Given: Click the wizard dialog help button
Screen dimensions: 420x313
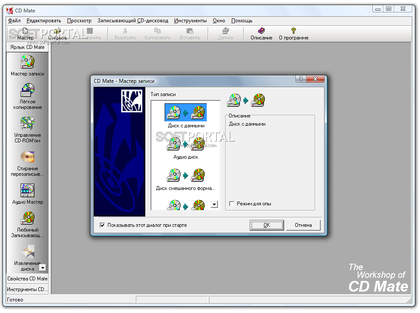Looking at the screenshot, I should (x=301, y=79).
